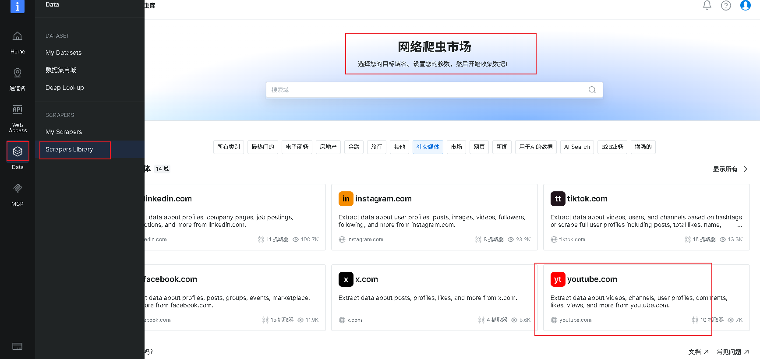Click the black x.com 'x' logo

tap(346, 279)
